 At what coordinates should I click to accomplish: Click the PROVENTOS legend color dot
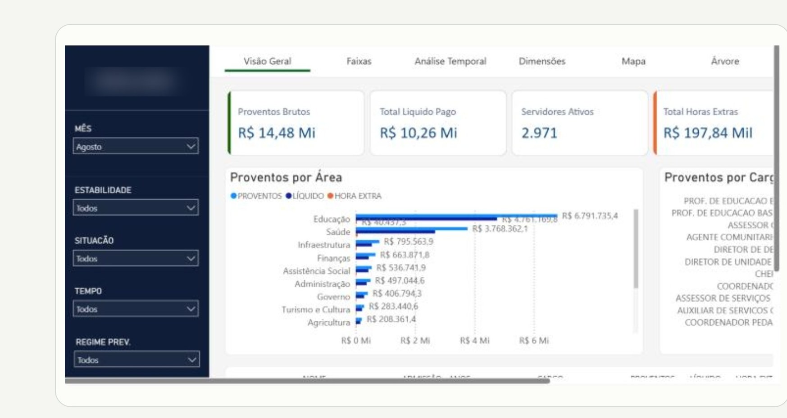233,196
